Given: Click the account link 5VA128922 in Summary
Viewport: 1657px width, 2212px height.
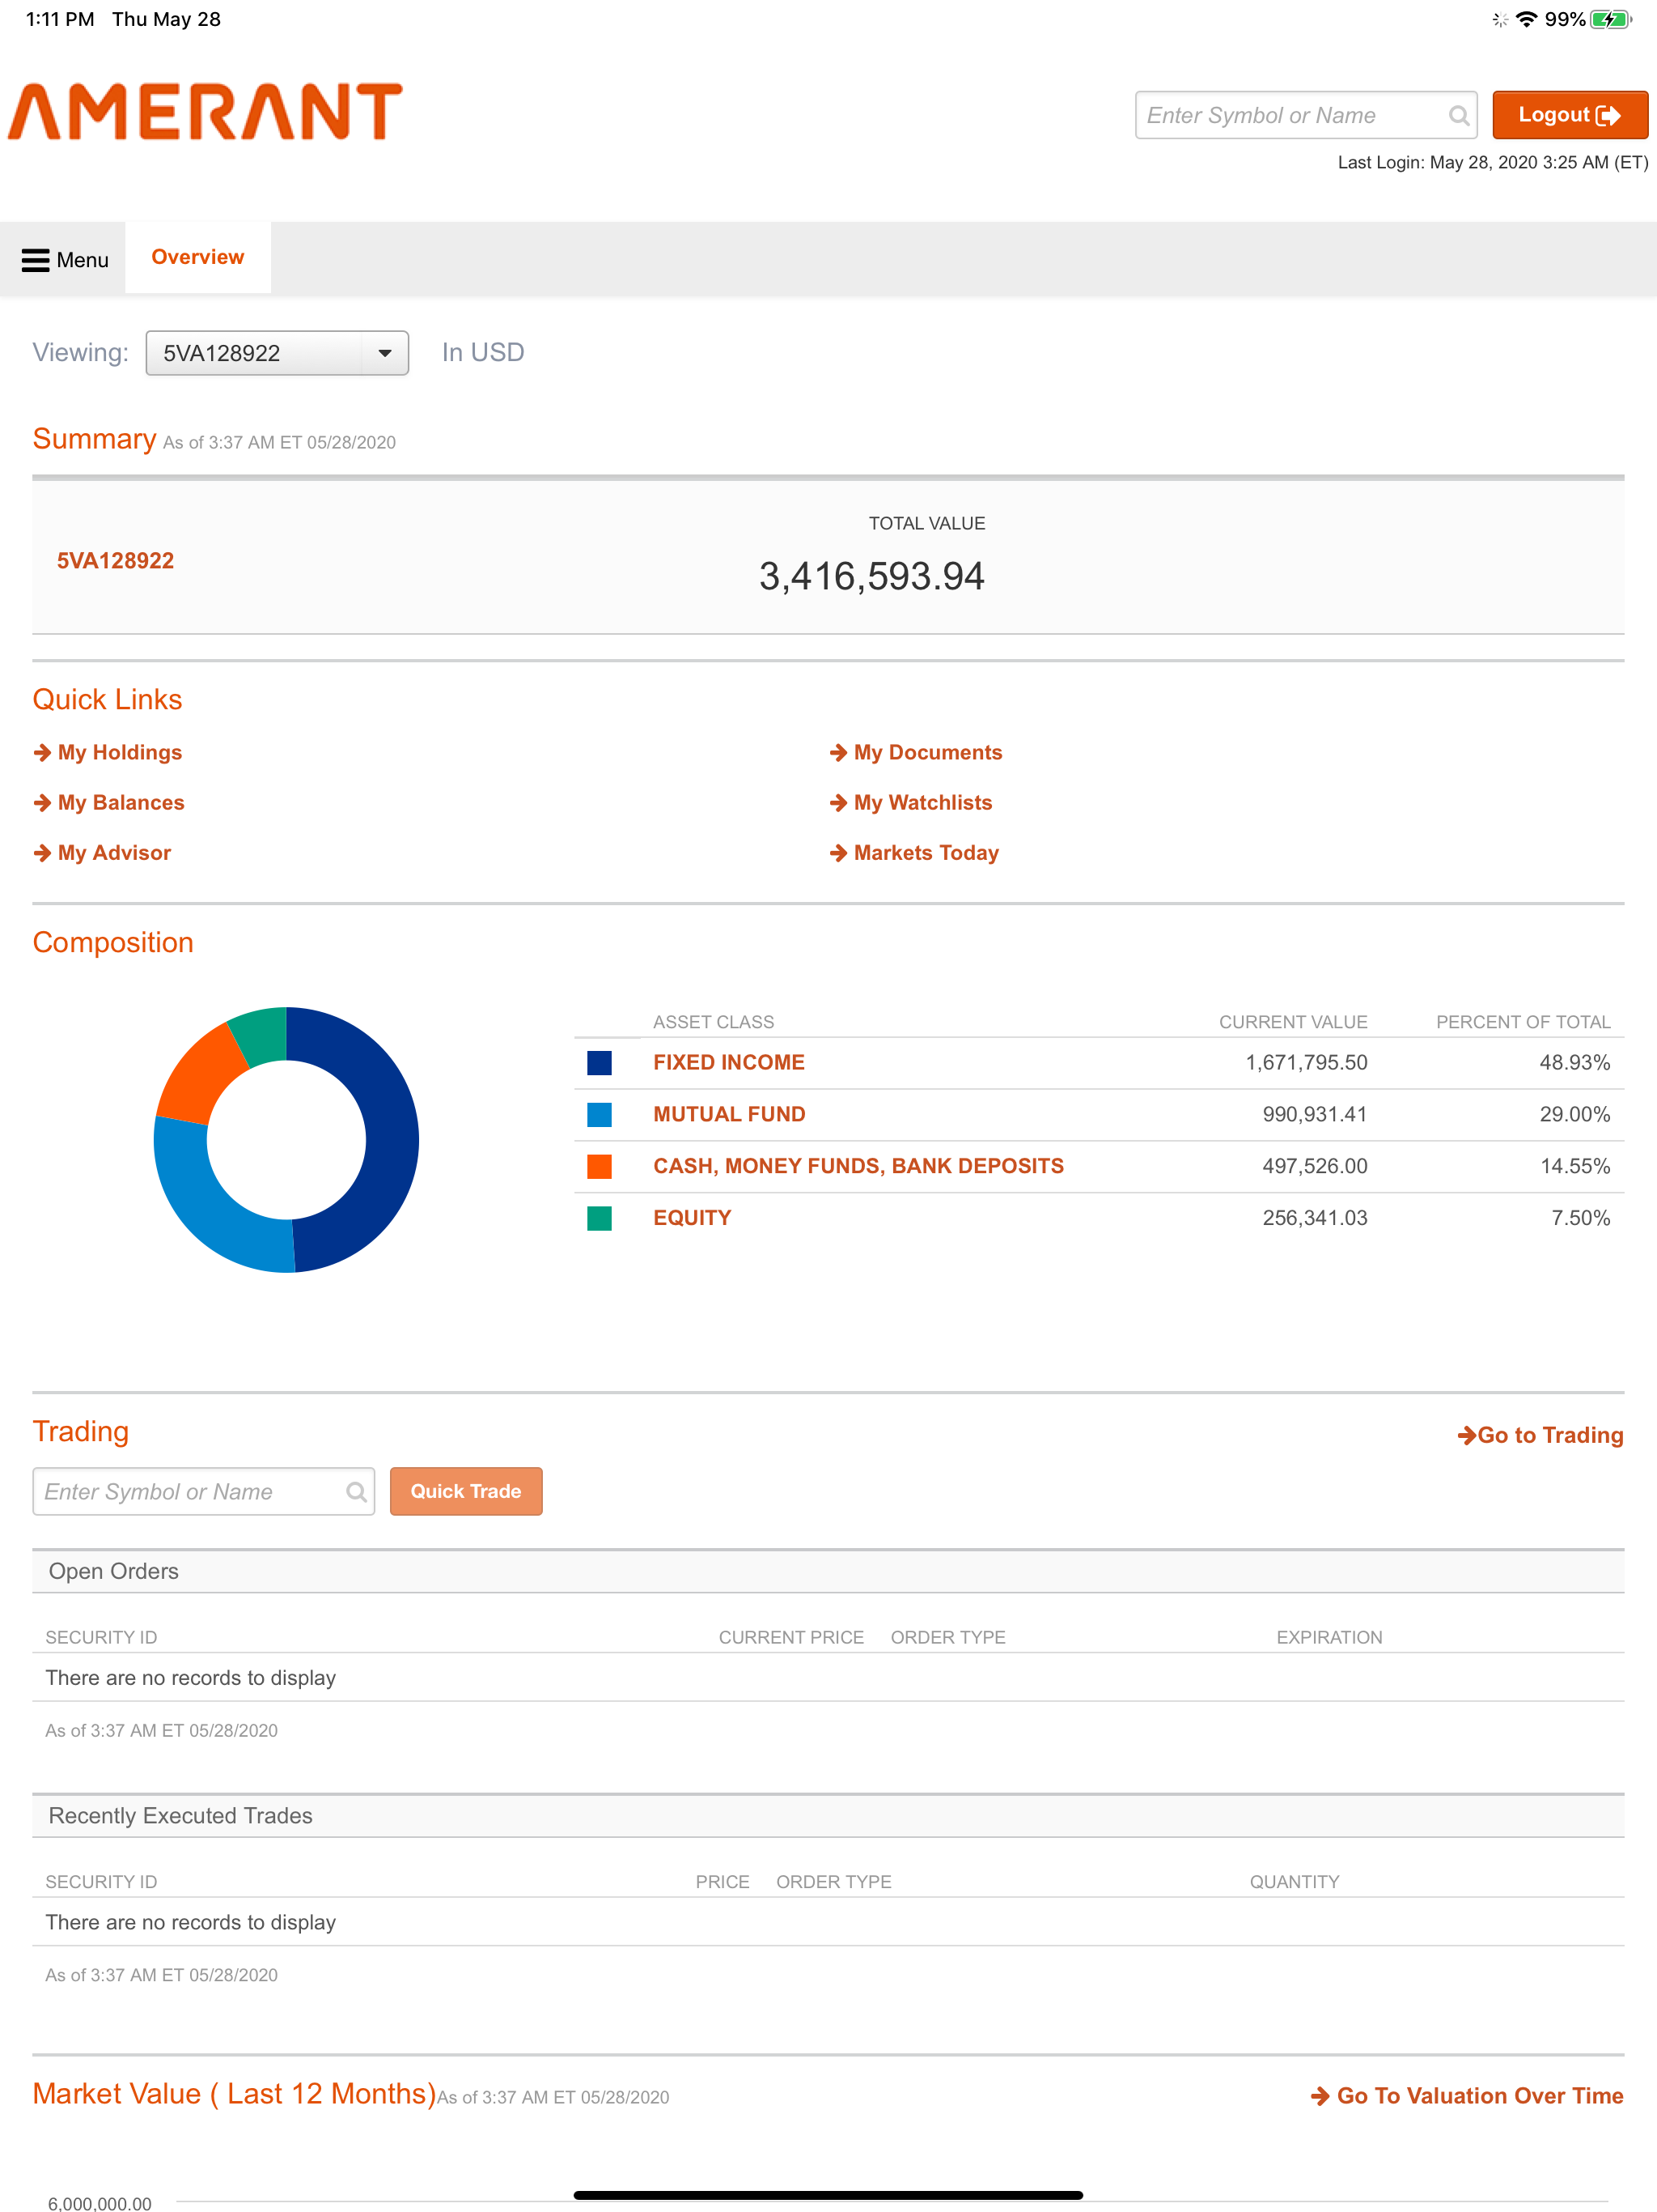Looking at the screenshot, I should click(x=115, y=561).
